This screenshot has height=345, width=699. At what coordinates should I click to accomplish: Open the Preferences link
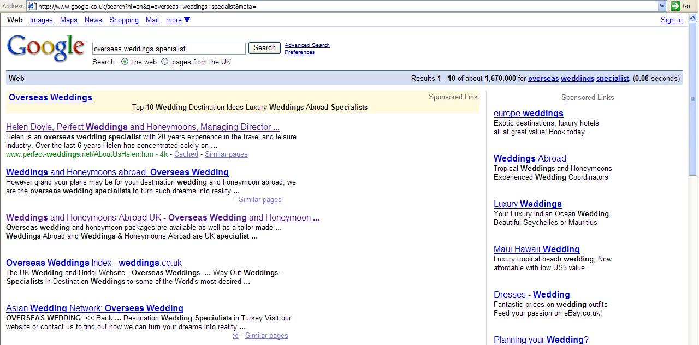299,52
